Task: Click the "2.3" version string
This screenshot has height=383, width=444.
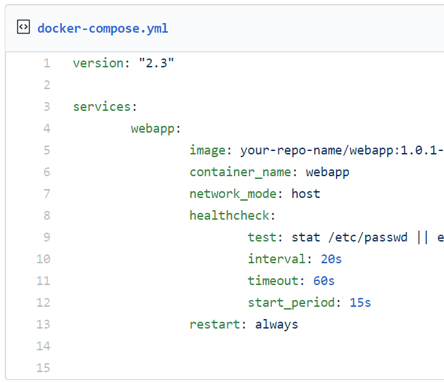Action: tap(156, 63)
